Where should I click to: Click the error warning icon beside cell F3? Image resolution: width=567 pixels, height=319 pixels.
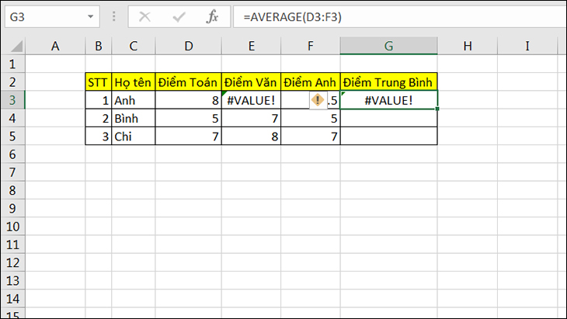tap(318, 100)
